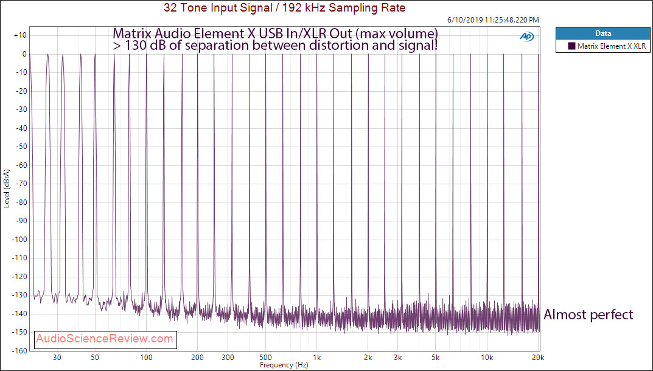The image size is (653, 371).
Task: Click the -160 value on the level axis
Action: pos(19,350)
